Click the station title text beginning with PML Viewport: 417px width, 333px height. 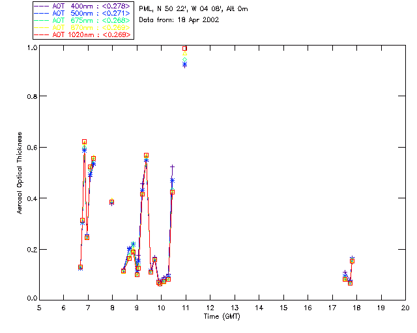click(x=194, y=9)
